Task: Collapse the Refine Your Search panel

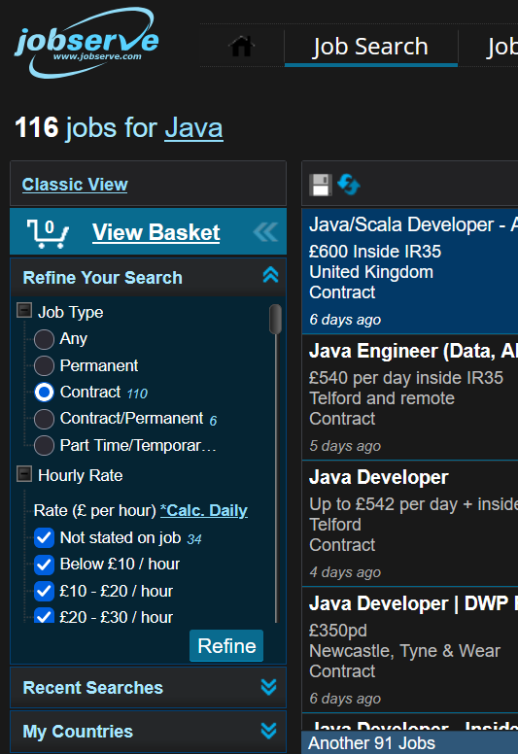Action: (x=270, y=275)
